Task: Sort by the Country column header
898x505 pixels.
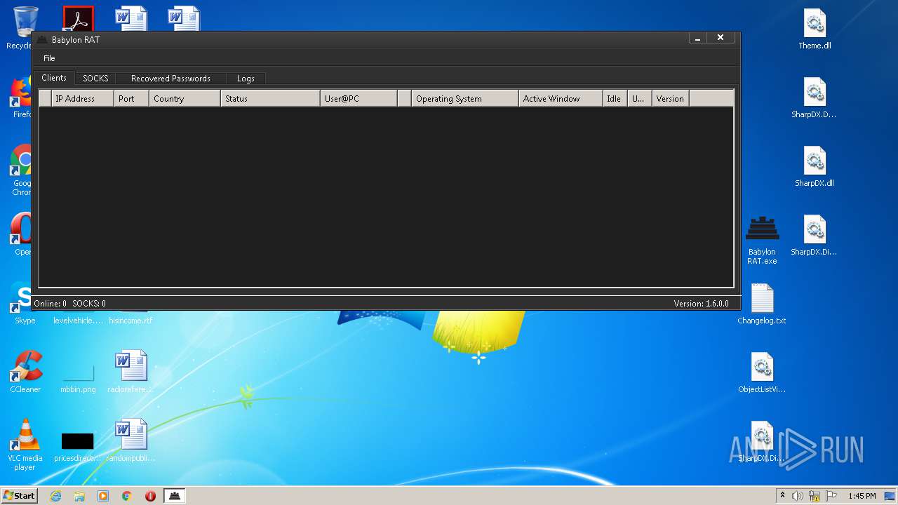Action: 185,99
